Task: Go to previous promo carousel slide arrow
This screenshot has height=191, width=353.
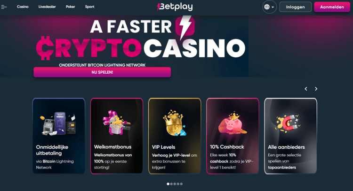Action: (x=306, y=89)
